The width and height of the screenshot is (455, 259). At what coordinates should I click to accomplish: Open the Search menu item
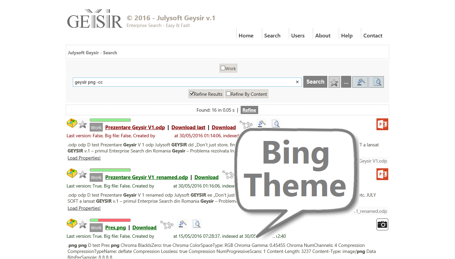point(272,35)
